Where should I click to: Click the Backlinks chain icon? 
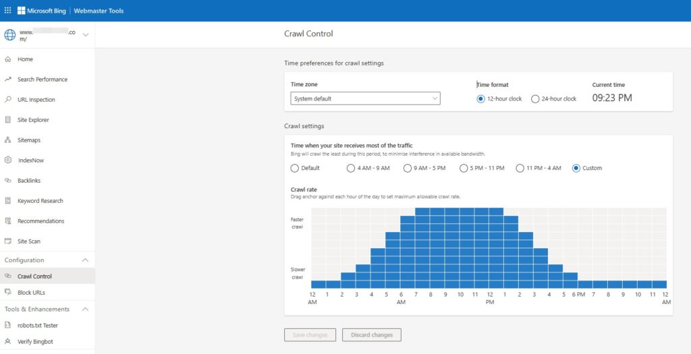pyautogui.click(x=8, y=181)
